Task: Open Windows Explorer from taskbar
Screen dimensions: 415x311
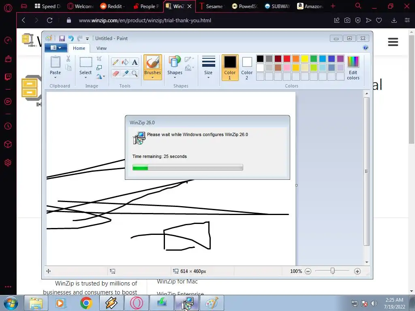Action: (x=36, y=303)
